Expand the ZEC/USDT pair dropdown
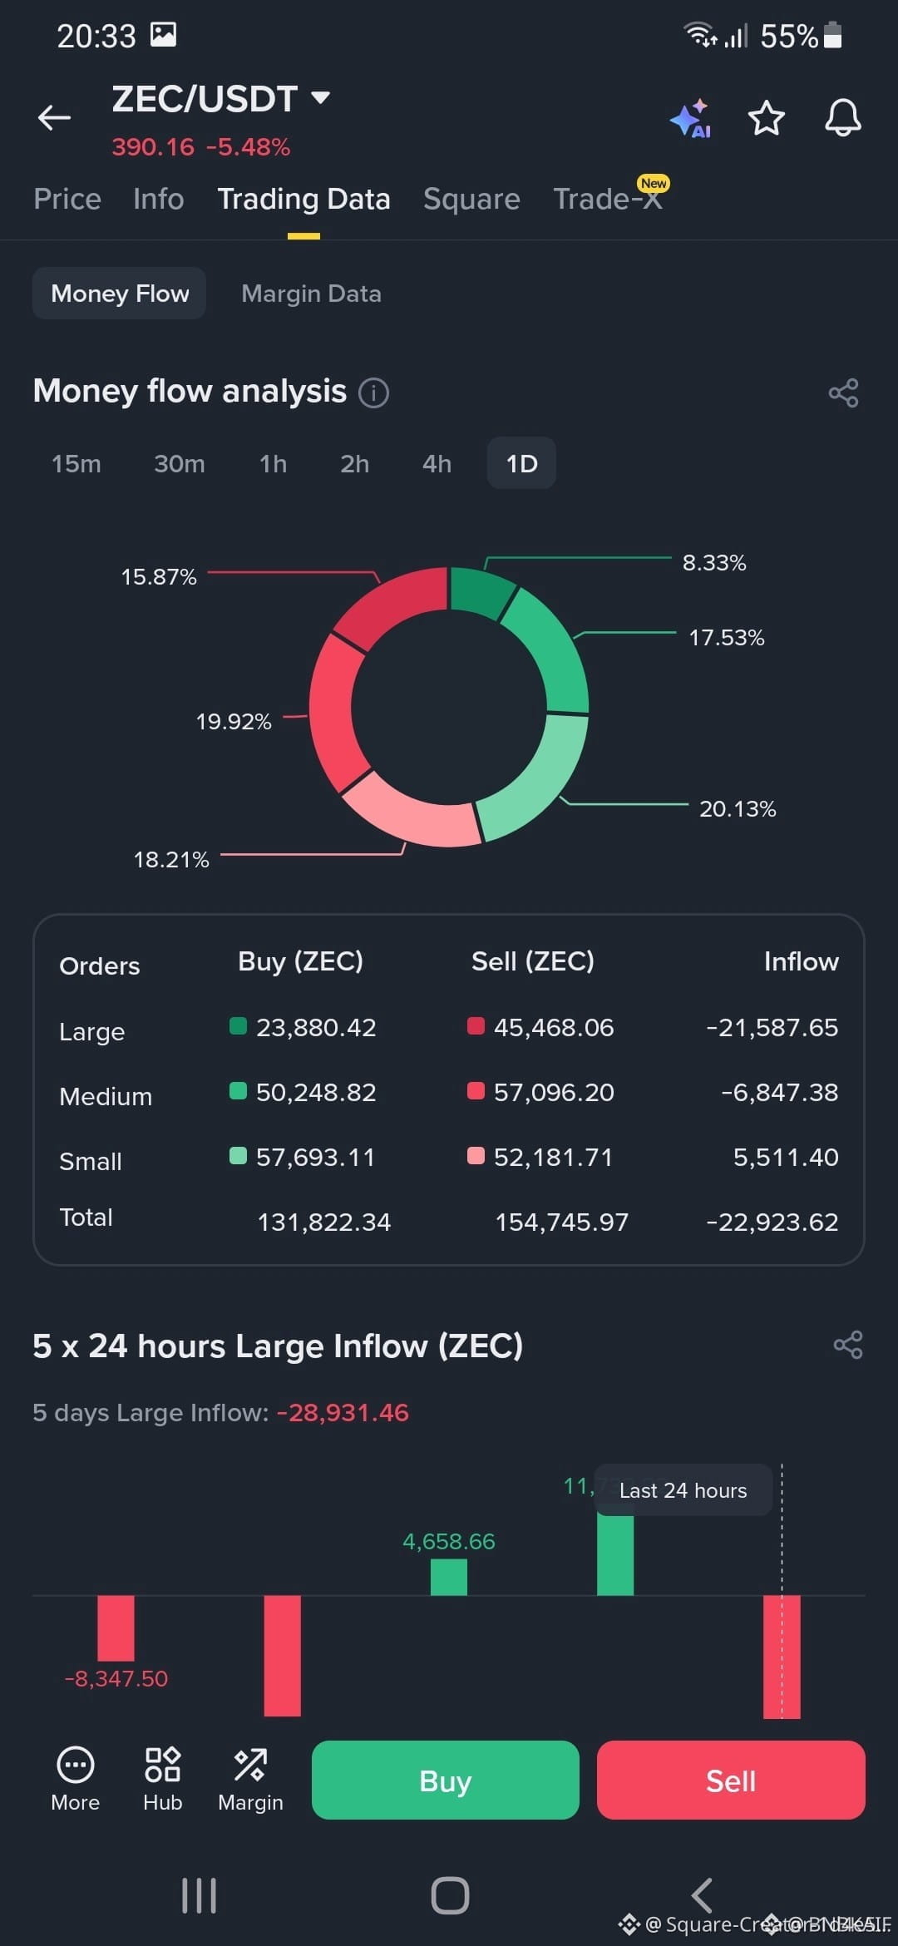This screenshot has height=1946, width=898. [320, 98]
